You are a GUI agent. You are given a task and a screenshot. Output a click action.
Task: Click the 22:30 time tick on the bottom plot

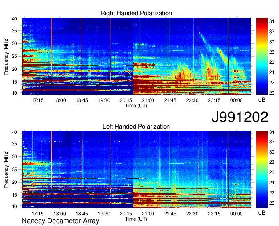192,214
